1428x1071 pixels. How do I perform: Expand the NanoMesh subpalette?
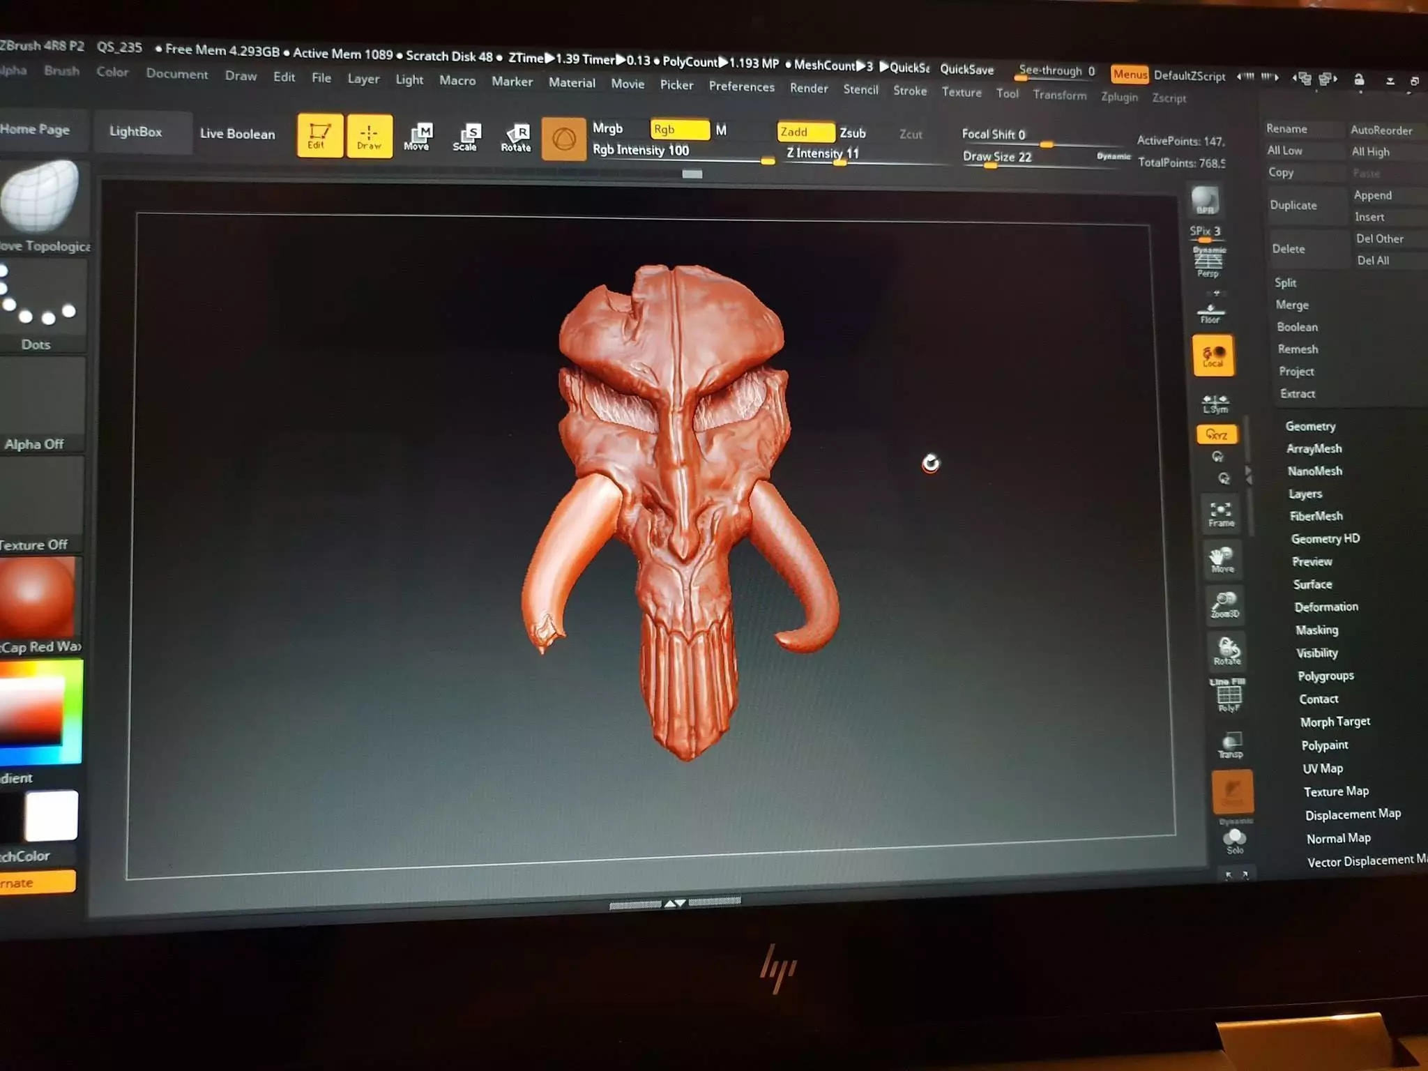tap(1314, 471)
